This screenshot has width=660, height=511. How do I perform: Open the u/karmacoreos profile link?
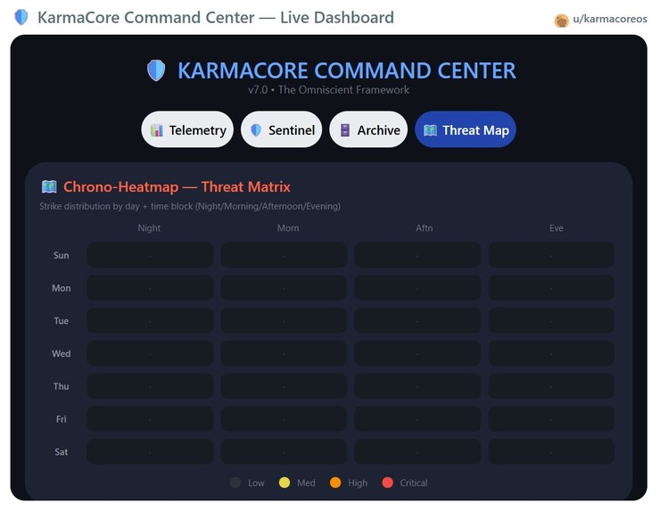[609, 19]
